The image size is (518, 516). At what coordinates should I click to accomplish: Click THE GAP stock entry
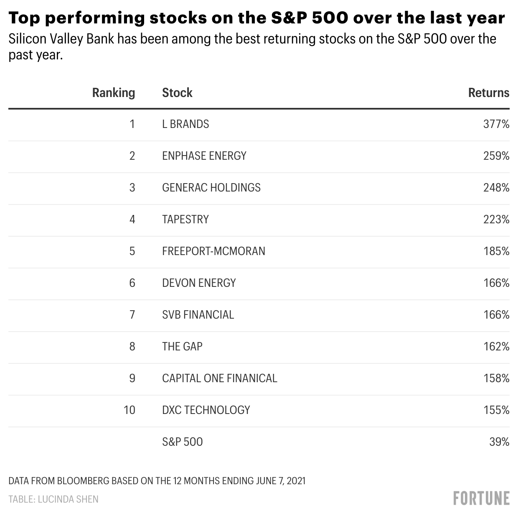pyautogui.click(x=182, y=347)
